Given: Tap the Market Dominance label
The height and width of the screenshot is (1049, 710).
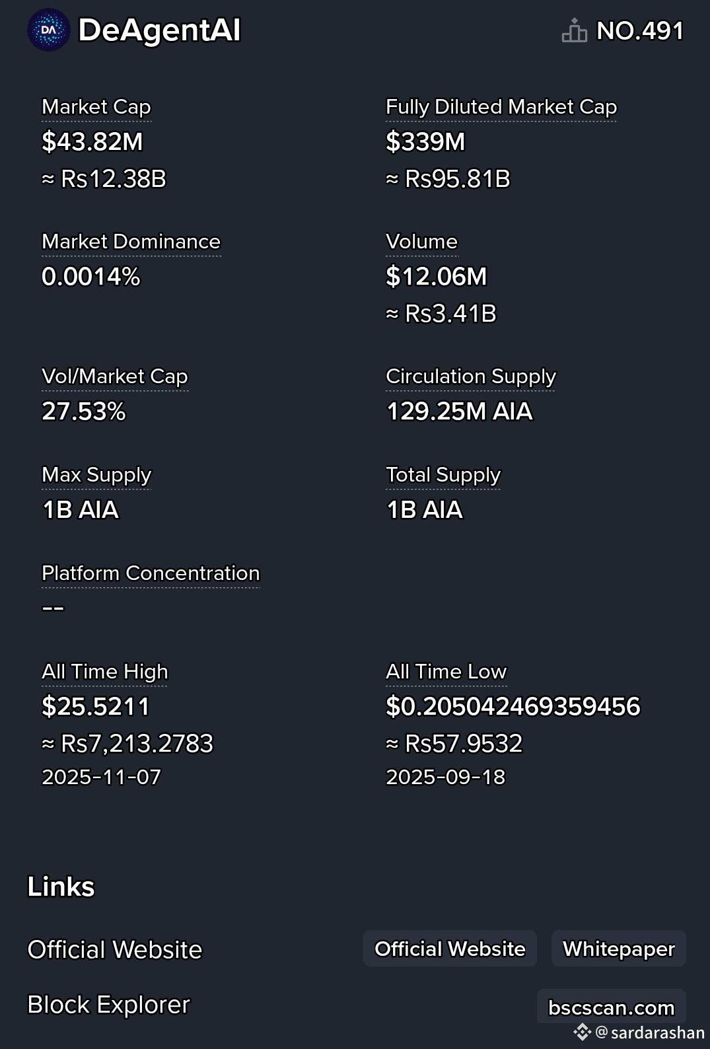Looking at the screenshot, I should coord(131,242).
